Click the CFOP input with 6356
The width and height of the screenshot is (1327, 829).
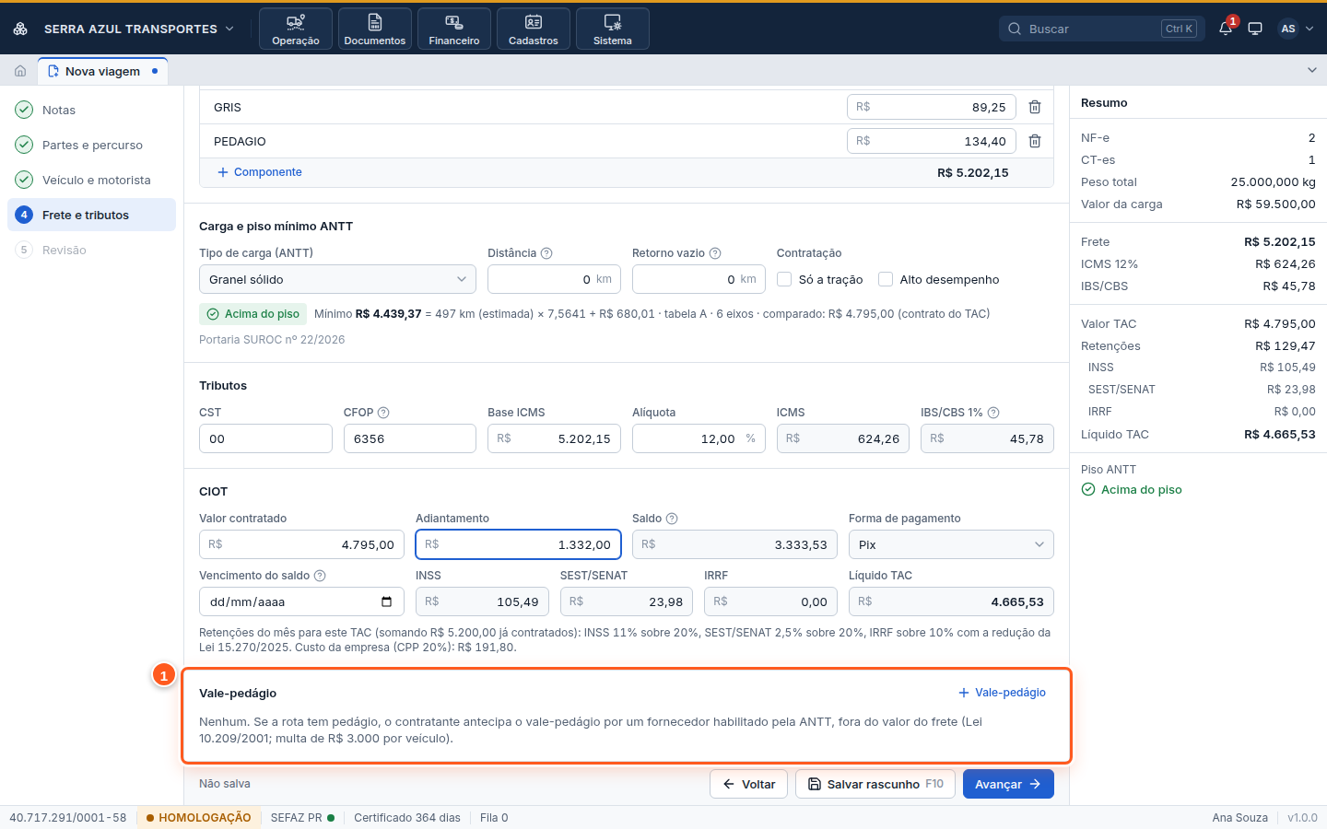tap(410, 438)
